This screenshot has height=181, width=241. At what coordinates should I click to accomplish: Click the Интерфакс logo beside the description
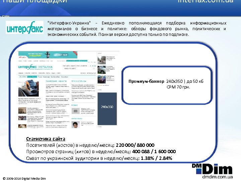(x=24, y=27)
